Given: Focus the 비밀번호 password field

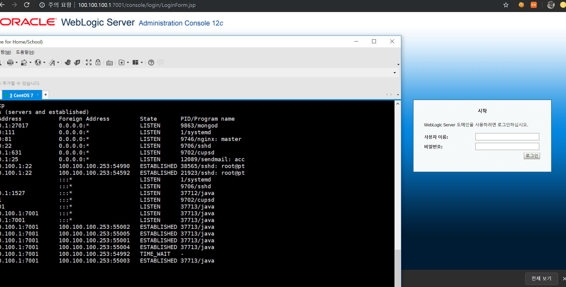Looking at the screenshot, I should click(507, 147).
